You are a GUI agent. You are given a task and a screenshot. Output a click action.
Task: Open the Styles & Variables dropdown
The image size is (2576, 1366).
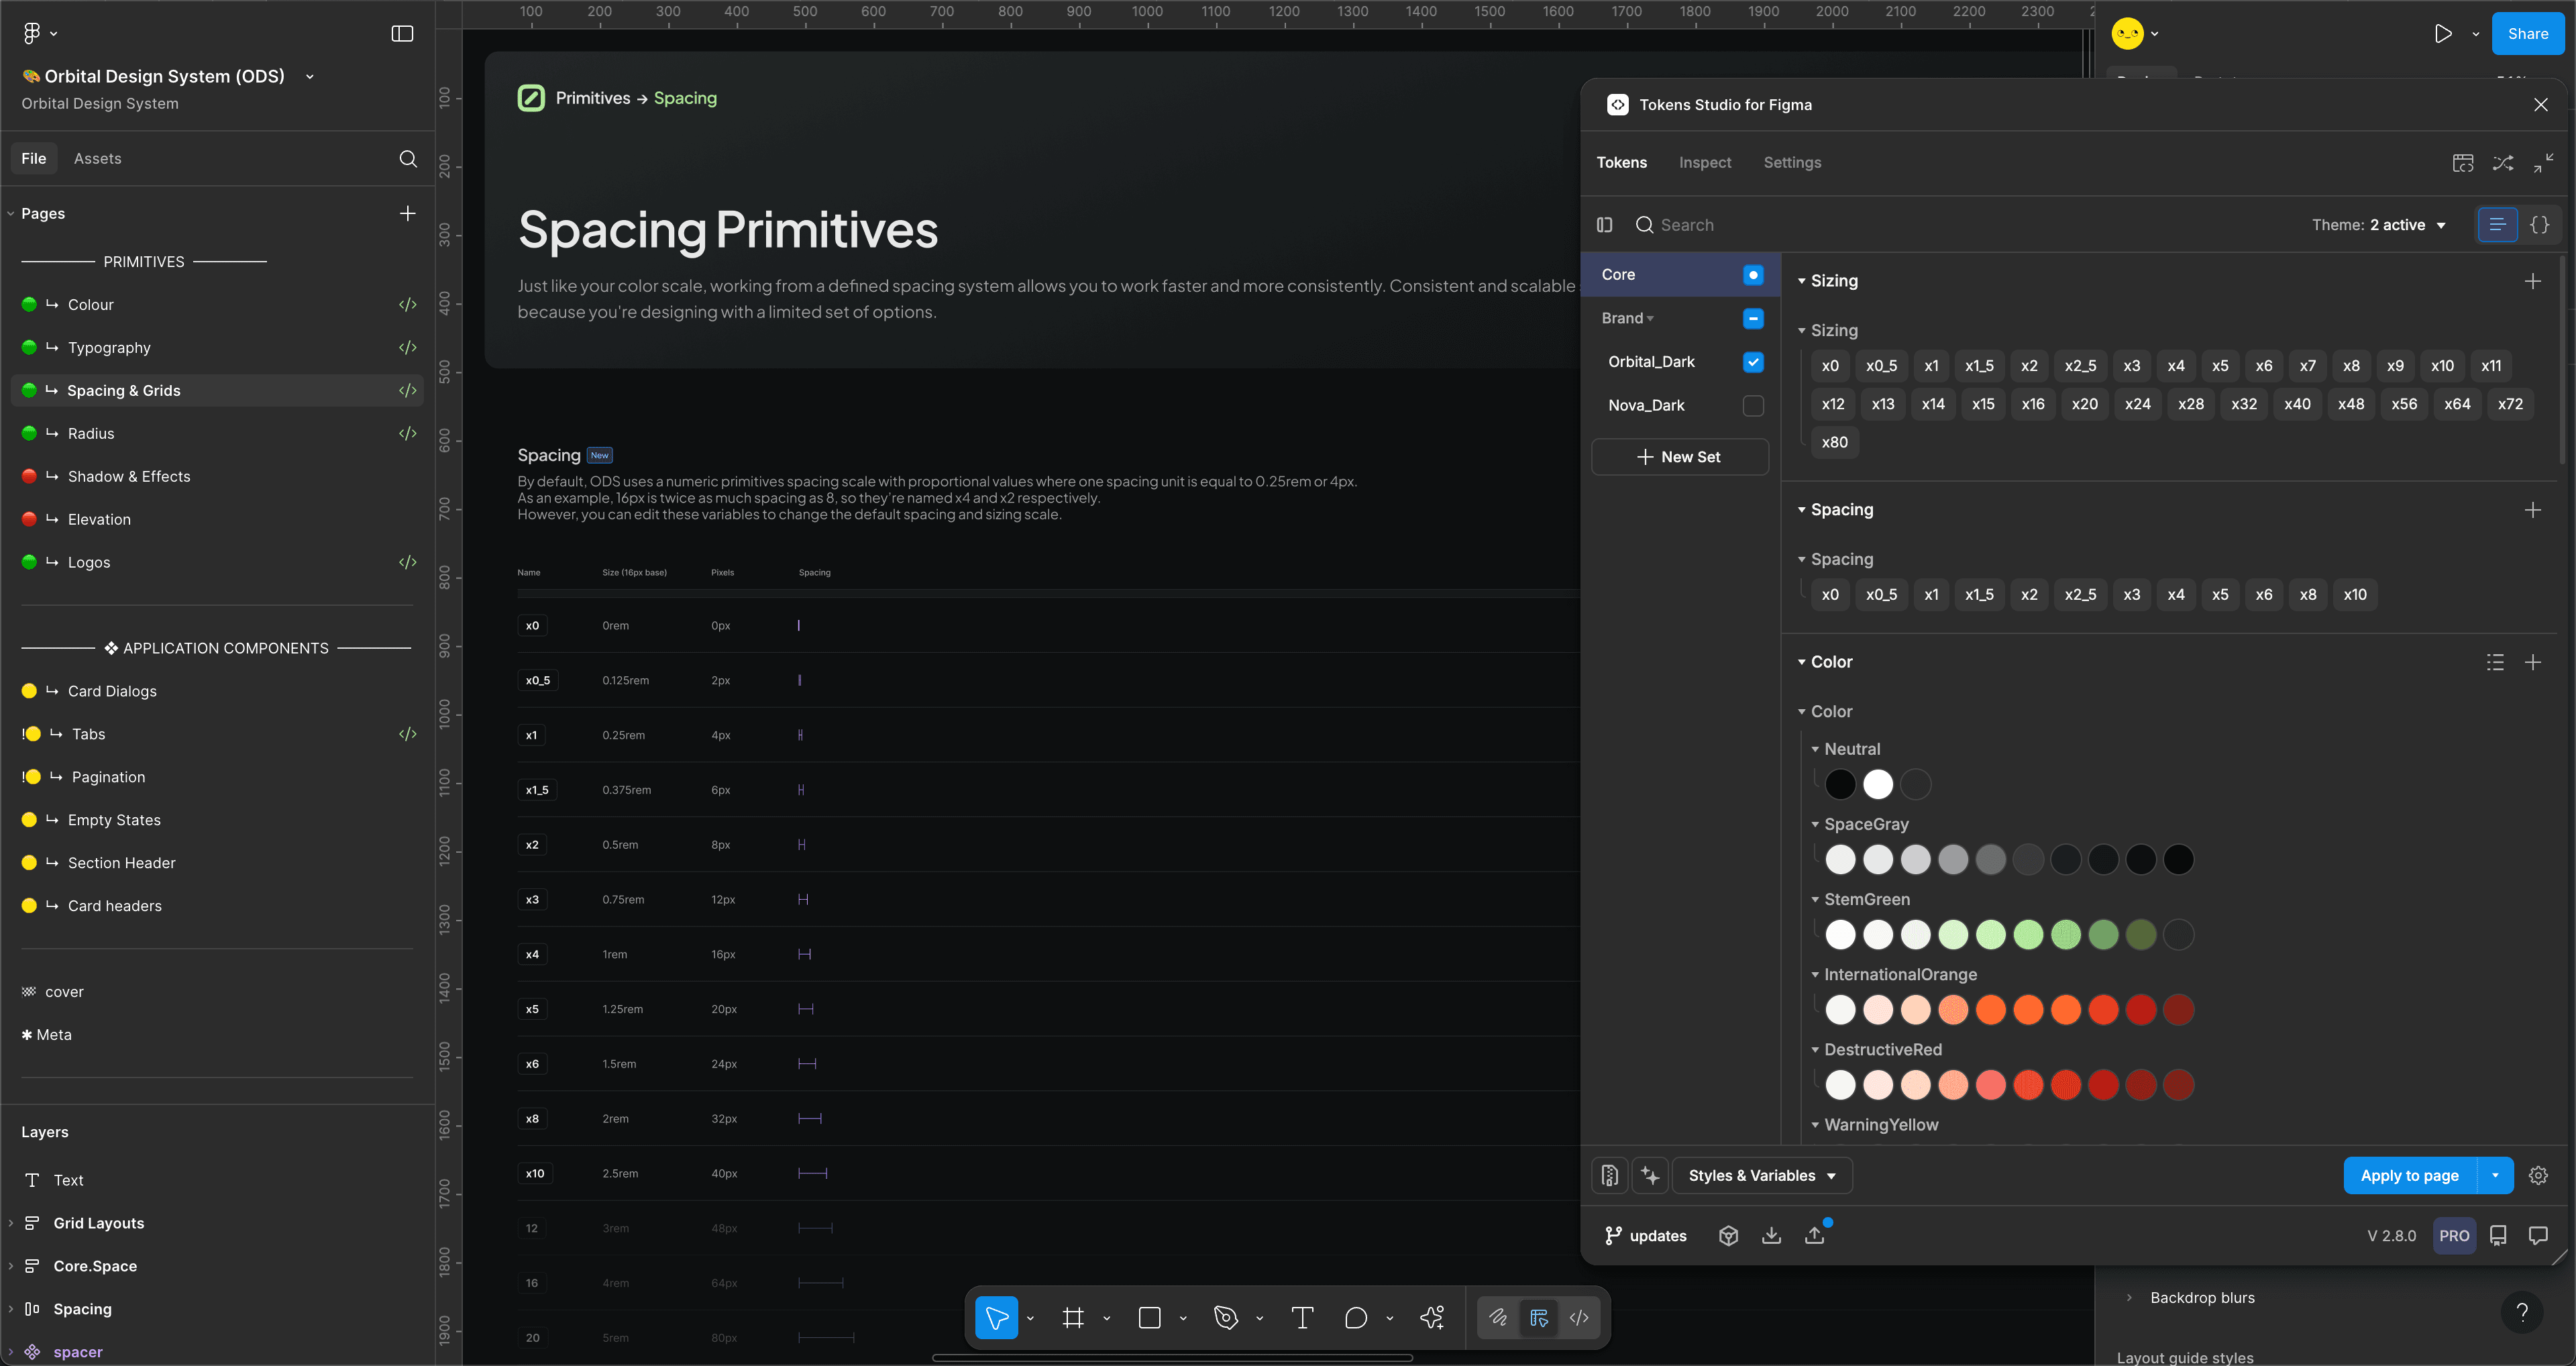[x=1762, y=1176]
